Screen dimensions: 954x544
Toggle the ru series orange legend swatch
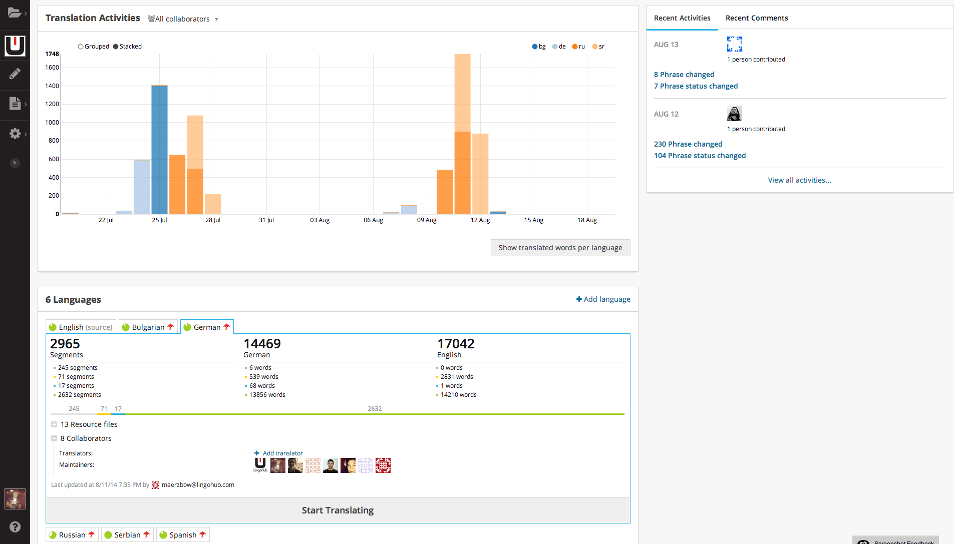click(575, 47)
